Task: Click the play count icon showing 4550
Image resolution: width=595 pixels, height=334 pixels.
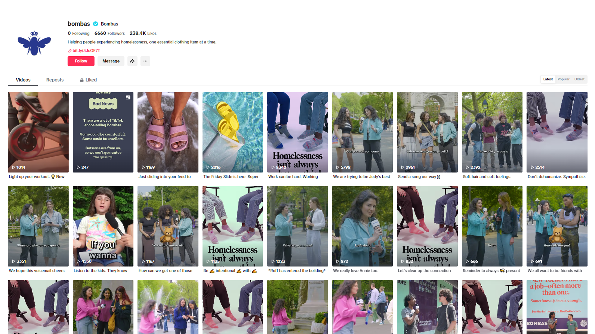Action: [78, 261]
